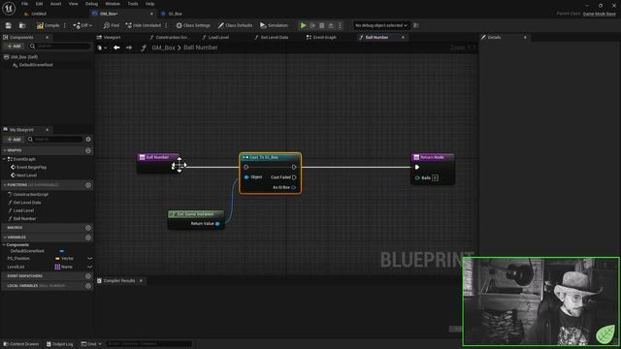The height and width of the screenshot is (349, 621).
Task: Open the Compile options three-dot menu
Action: coord(65,25)
